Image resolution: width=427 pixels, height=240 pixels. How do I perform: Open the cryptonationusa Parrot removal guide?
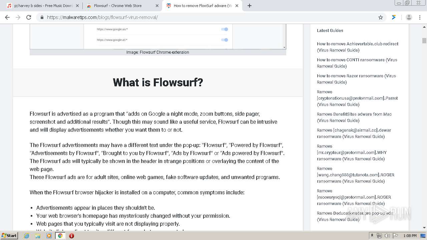pos(357,98)
